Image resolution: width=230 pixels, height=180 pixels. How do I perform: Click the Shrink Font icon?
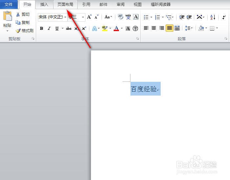coord(96,17)
